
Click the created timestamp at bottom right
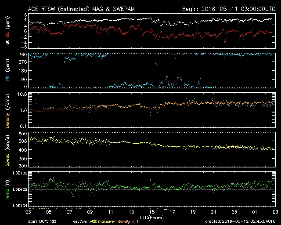point(241,221)
